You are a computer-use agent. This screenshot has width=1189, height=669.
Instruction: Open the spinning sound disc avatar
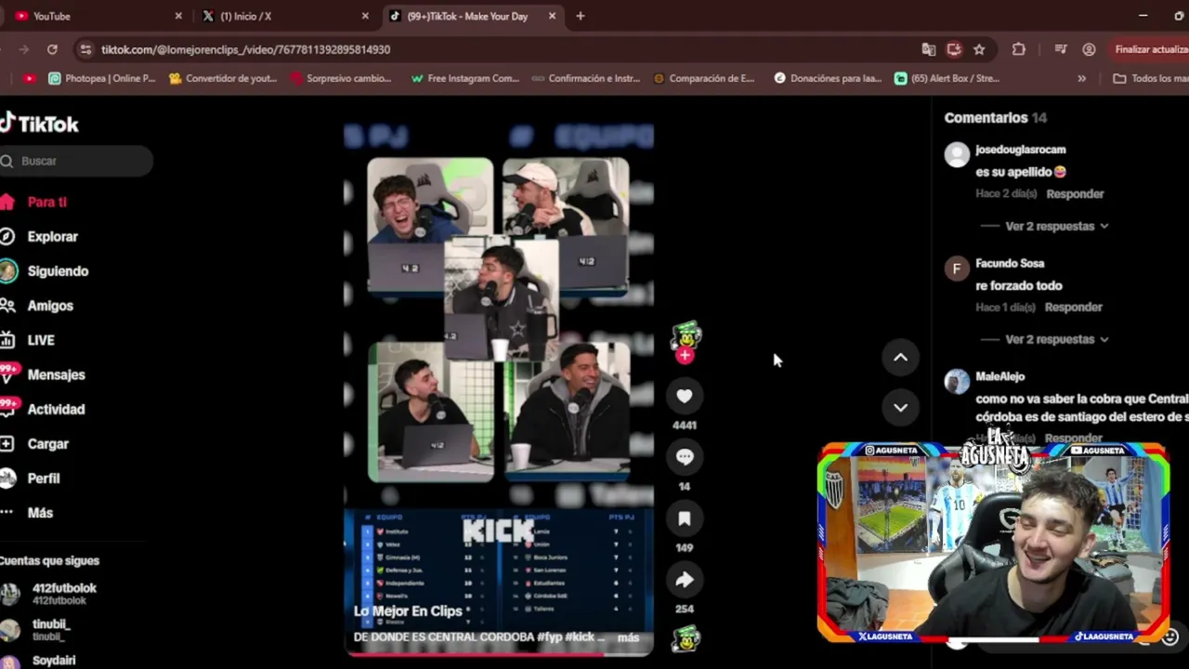click(686, 639)
